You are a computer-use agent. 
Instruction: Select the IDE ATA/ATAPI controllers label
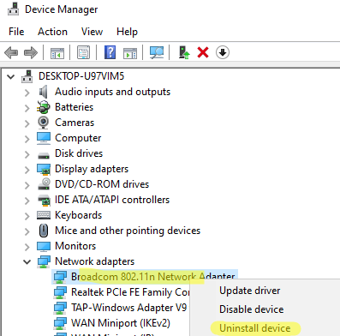click(x=112, y=200)
